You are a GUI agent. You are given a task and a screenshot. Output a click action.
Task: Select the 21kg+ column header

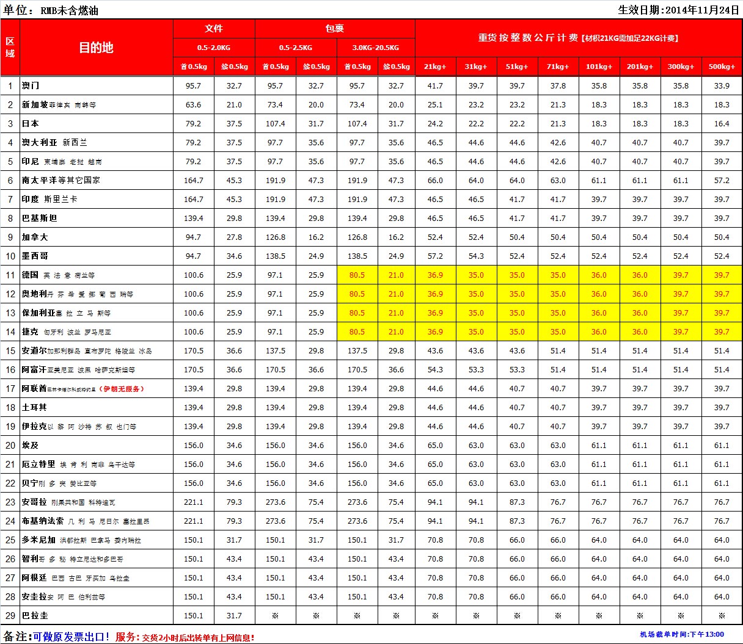click(435, 67)
